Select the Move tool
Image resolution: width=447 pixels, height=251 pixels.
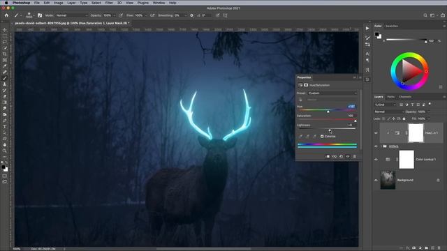[x=5, y=30]
